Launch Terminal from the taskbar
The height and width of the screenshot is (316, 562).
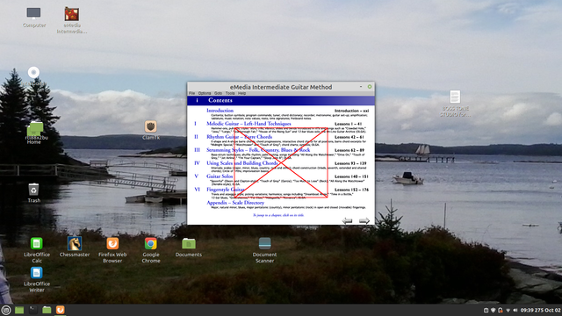tap(33, 310)
